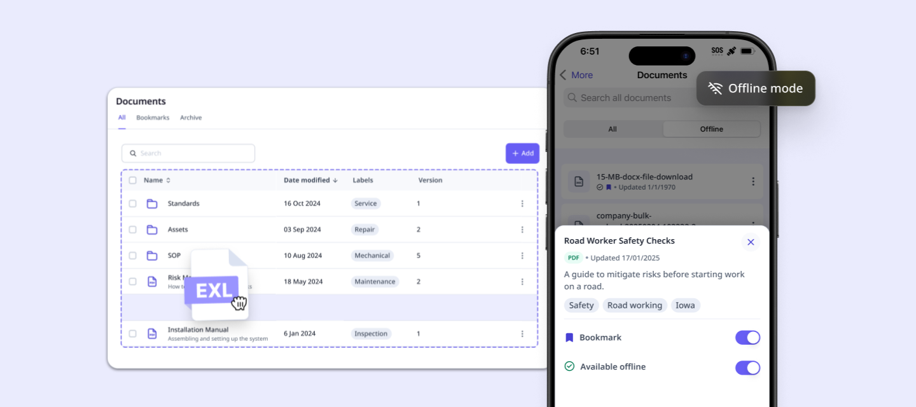
Task: Sort by Name column
Action: [157, 180]
